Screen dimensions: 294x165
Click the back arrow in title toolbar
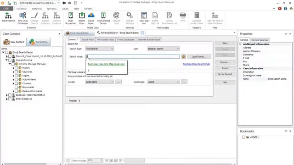click(x=64, y=3)
